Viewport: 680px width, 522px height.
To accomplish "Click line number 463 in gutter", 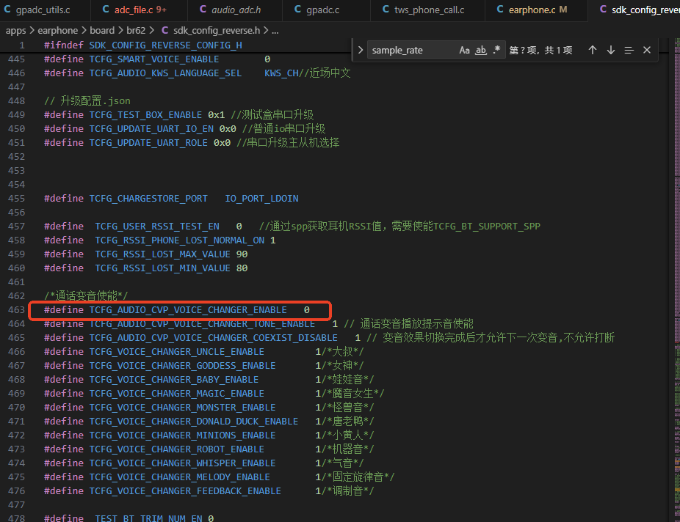I will click(x=16, y=310).
